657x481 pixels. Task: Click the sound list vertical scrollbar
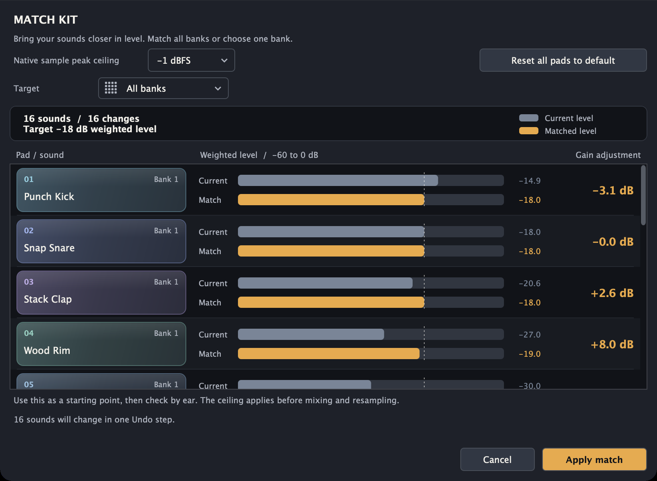click(643, 196)
